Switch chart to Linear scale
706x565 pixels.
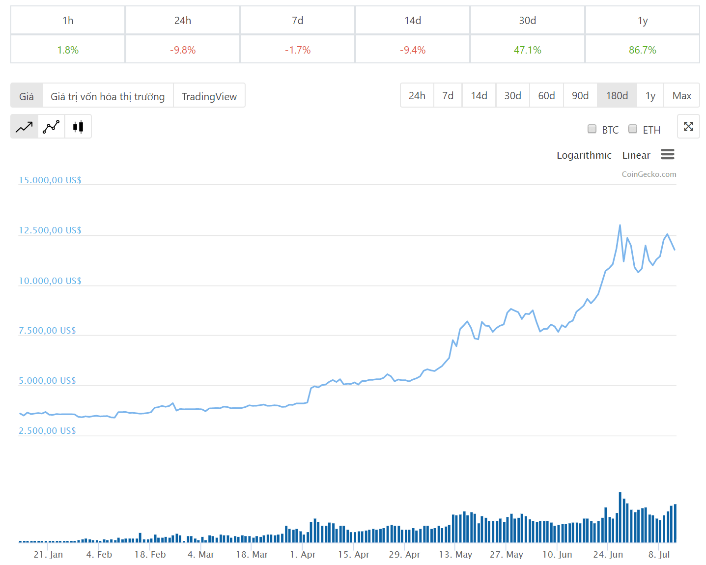tap(636, 155)
